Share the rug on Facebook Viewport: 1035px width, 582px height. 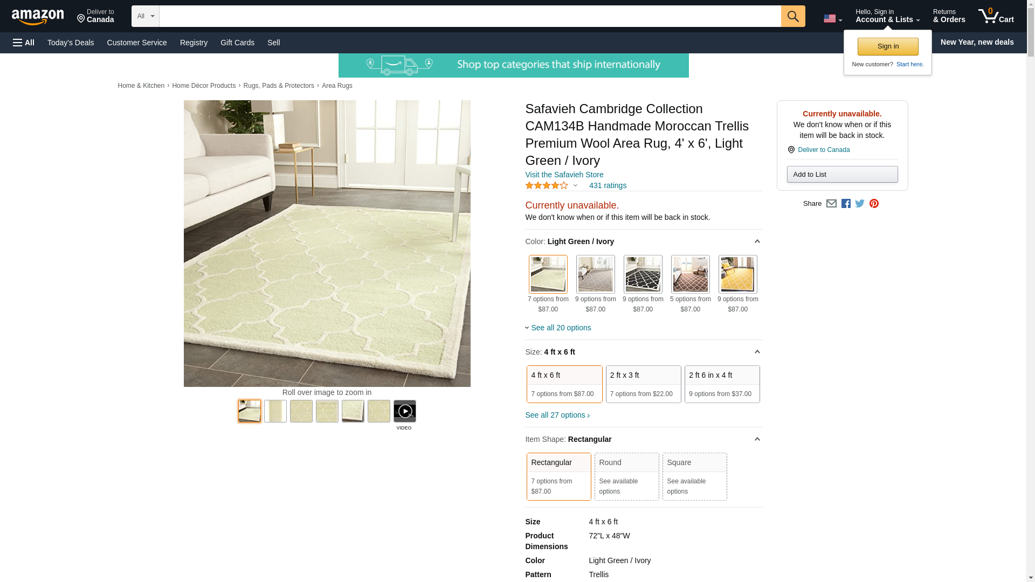pos(846,204)
